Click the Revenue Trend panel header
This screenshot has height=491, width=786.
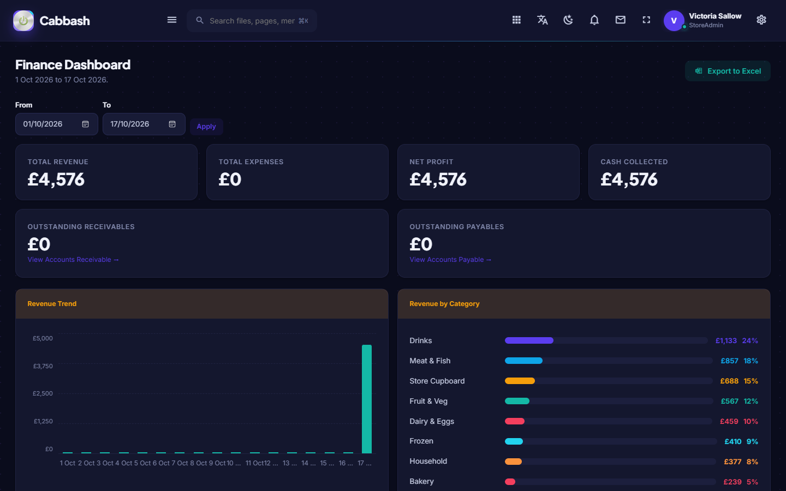pos(202,304)
